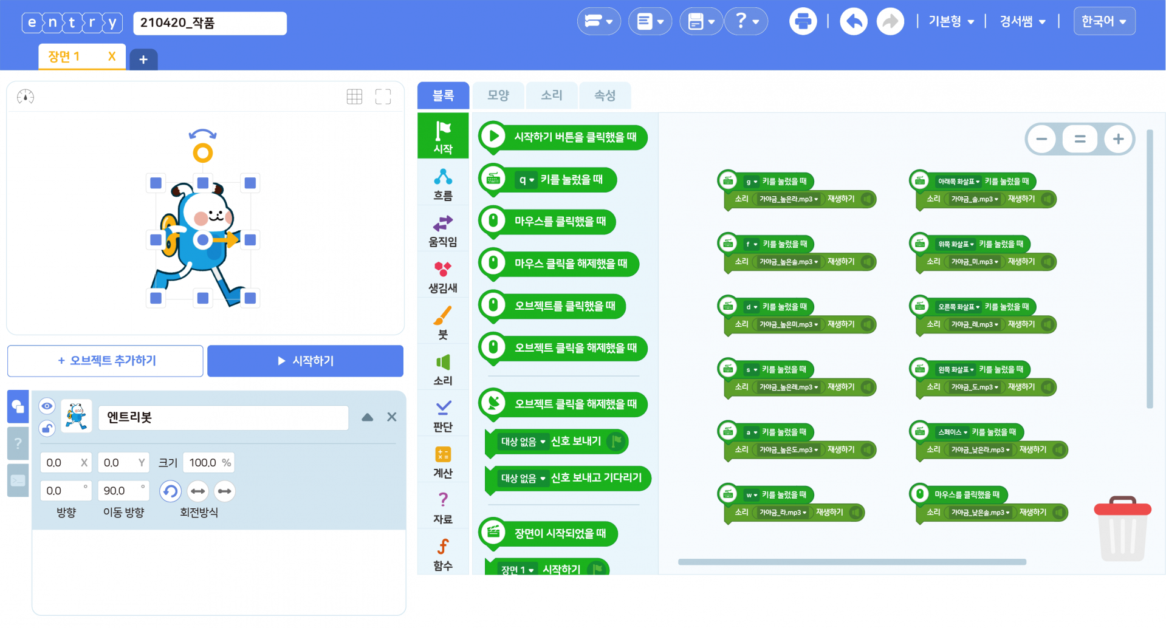
Task: Open the 소리 block category in sidebar
Action: (x=443, y=369)
